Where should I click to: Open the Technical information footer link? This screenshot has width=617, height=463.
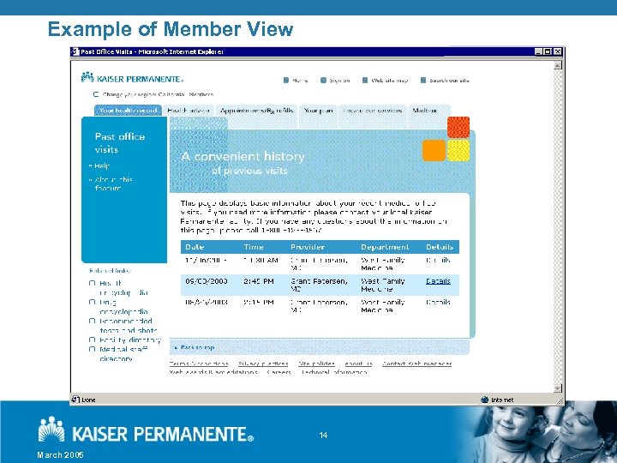(x=334, y=372)
